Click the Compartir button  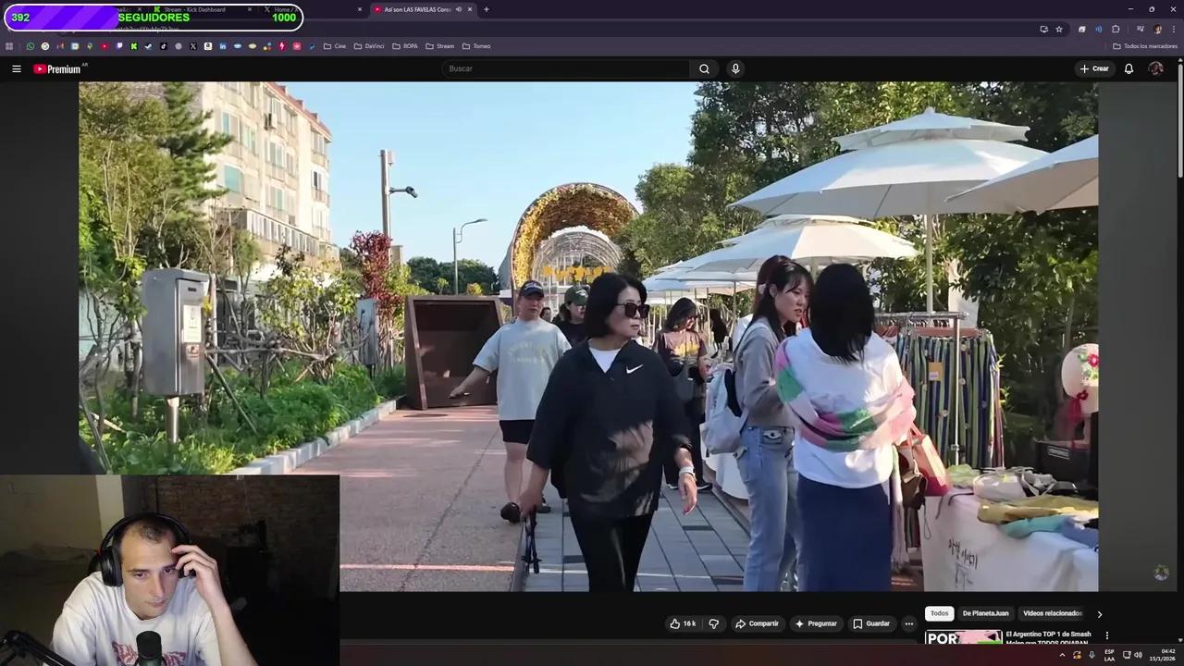tap(758, 623)
